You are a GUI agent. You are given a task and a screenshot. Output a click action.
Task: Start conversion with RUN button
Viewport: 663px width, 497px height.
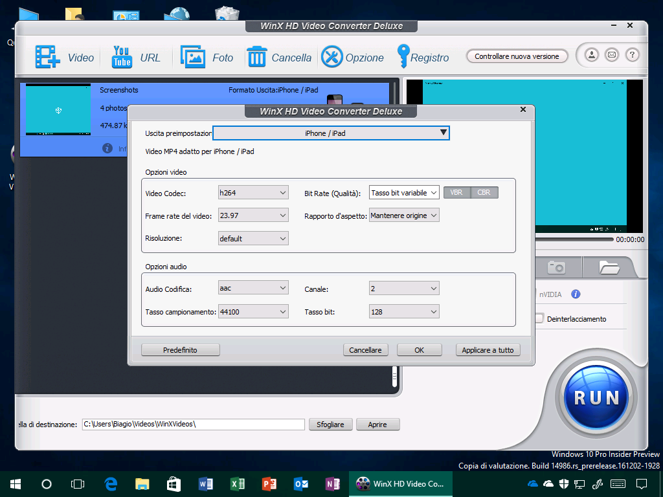pyautogui.click(x=596, y=398)
